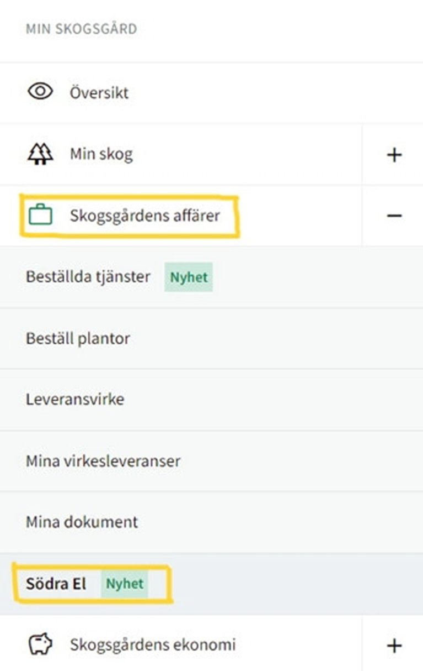Image resolution: width=423 pixels, height=671 pixels.
Task: Open Mina dokument
Action: coord(82,522)
